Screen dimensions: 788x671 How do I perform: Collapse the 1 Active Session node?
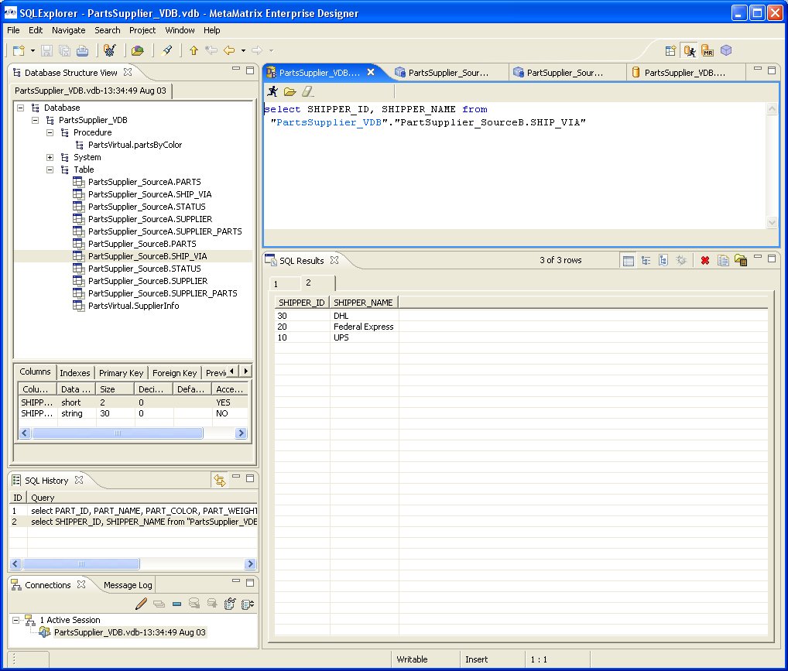point(16,620)
